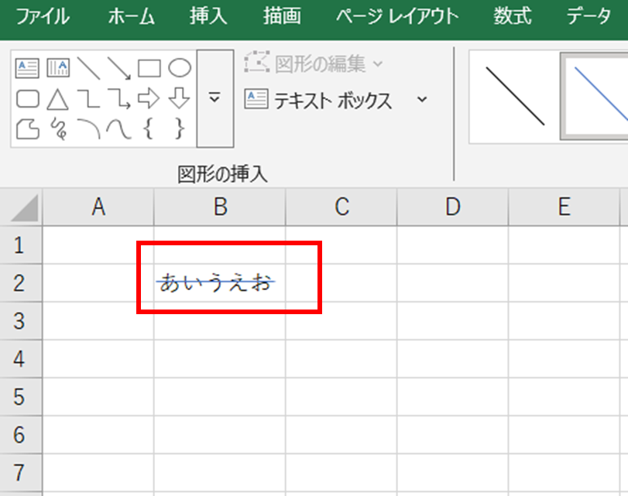Apply the black diagonal line style
The image size is (628, 496).
point(514,96)
